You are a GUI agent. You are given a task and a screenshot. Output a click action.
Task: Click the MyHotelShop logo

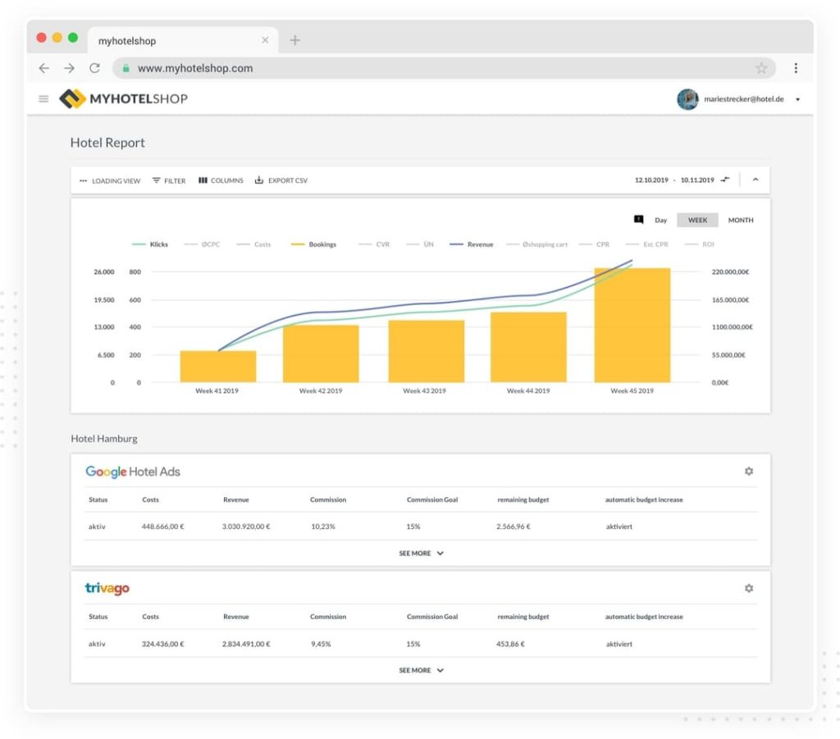124,99
